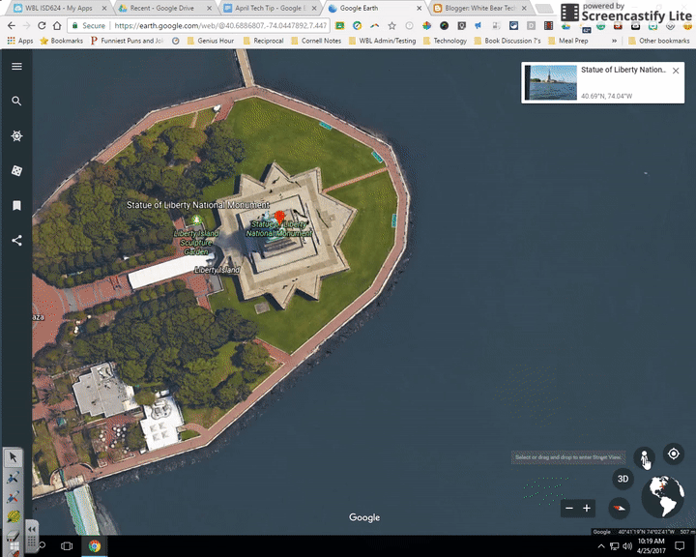The image size is (696, 557).
Task: Open the WBL Admin/Testing bookmark folder
Action: click(382, 41)
